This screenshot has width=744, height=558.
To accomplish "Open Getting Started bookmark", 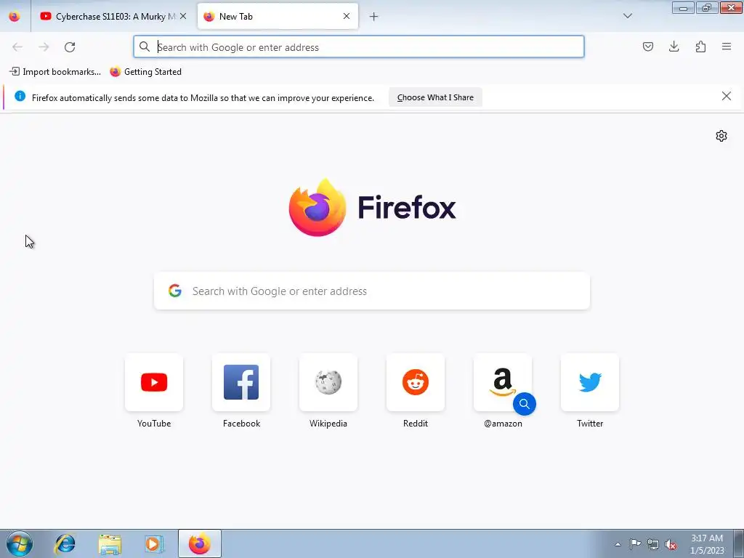I will coord(145,72).
